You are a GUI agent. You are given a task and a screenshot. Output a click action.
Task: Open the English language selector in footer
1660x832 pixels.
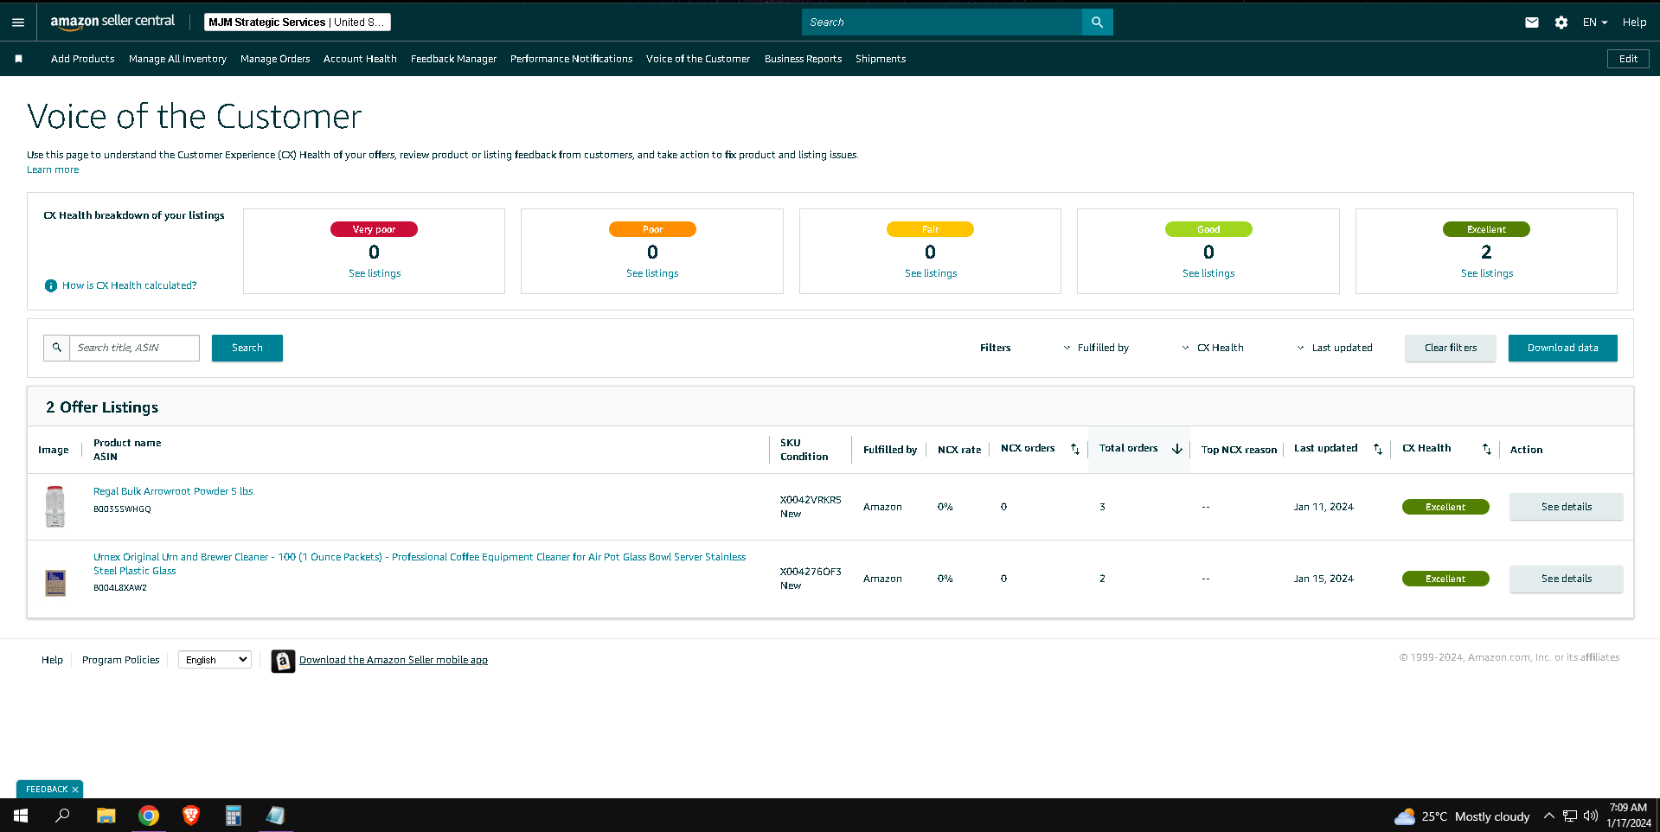[215, 660]
